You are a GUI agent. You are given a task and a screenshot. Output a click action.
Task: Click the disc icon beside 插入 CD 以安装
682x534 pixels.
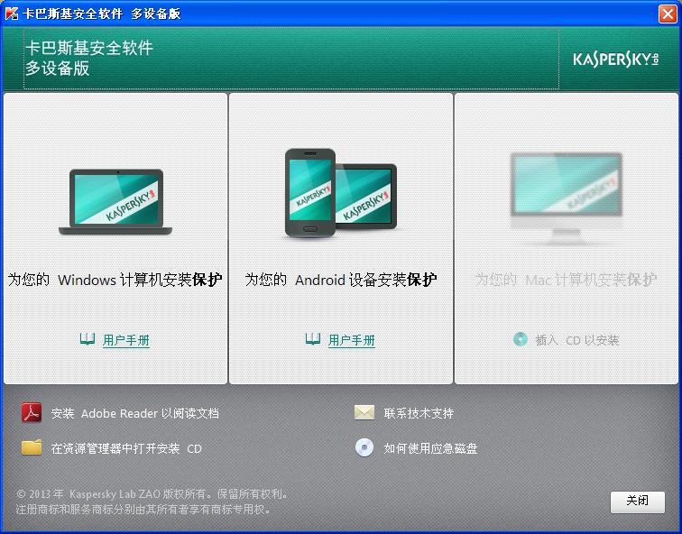pyautogui.click(x=520, y=339)
